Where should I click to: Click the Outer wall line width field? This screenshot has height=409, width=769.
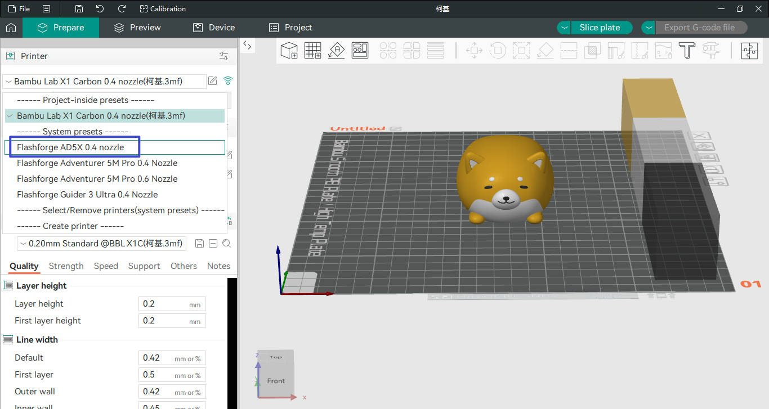coord(172,392)
